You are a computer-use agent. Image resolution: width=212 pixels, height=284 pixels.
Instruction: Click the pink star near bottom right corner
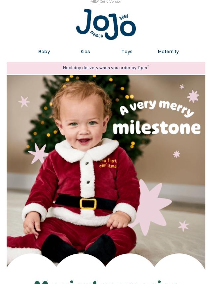tap(184, 226)
